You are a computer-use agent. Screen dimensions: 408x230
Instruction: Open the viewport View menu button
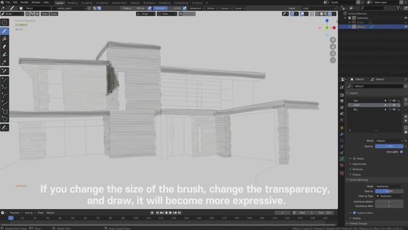[45, 14]
